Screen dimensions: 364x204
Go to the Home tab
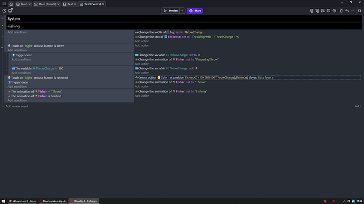(11, 4)
